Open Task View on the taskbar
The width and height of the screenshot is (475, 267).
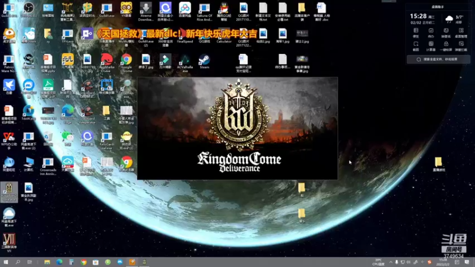pos(30,262)
